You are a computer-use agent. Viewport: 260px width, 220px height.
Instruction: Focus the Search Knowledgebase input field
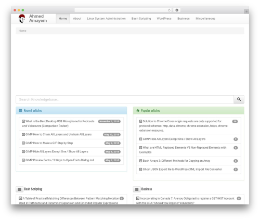[x=125, y=99]
